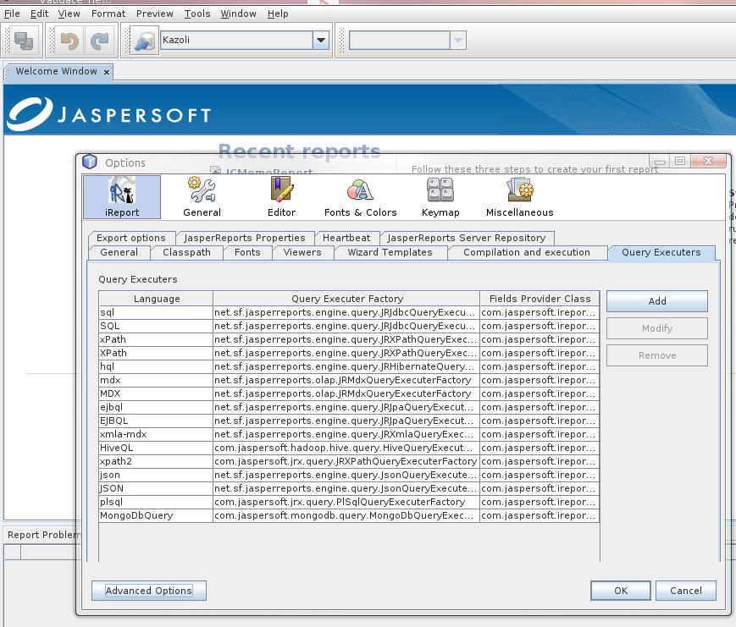Open the General options category

click(x=202, y=197)
